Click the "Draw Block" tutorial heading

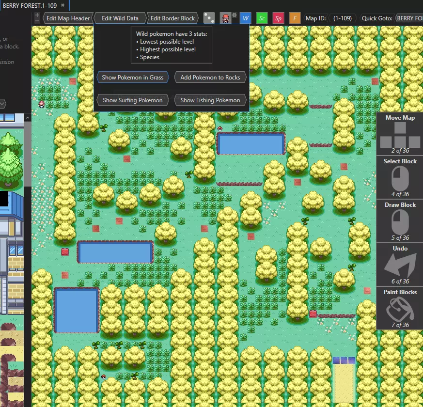[400, 205]
